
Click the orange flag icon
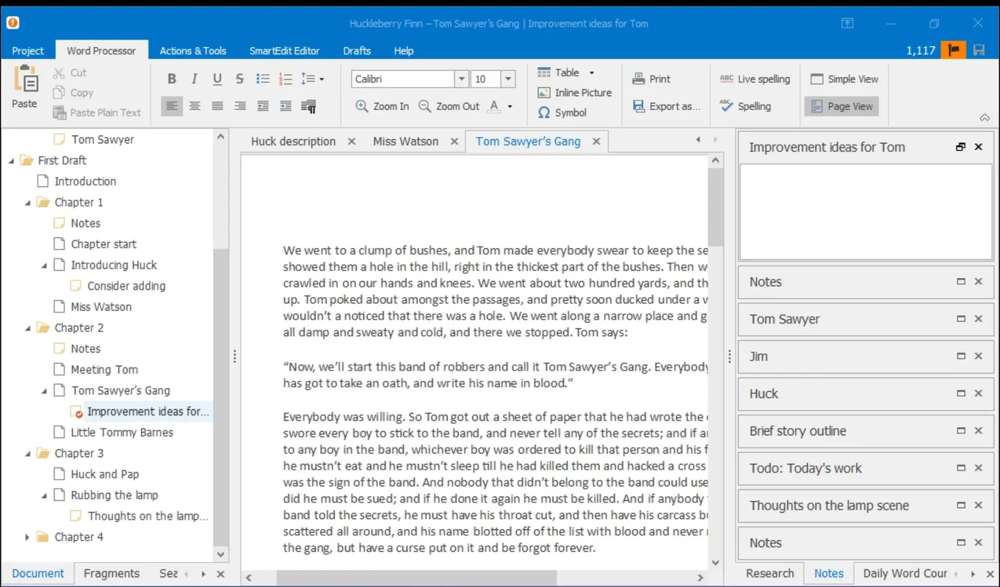tap(954, 50)
